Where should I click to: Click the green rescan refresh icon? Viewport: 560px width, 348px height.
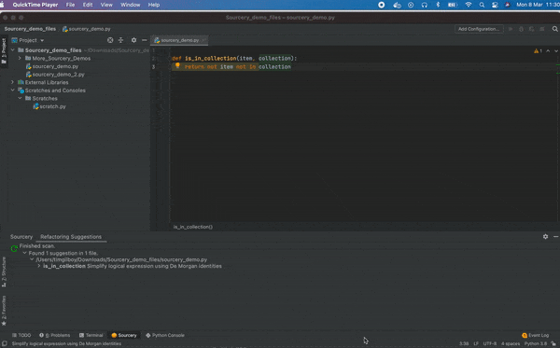tap(14, 248)
